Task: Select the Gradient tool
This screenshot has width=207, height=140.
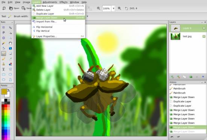Action: point(10,48)
